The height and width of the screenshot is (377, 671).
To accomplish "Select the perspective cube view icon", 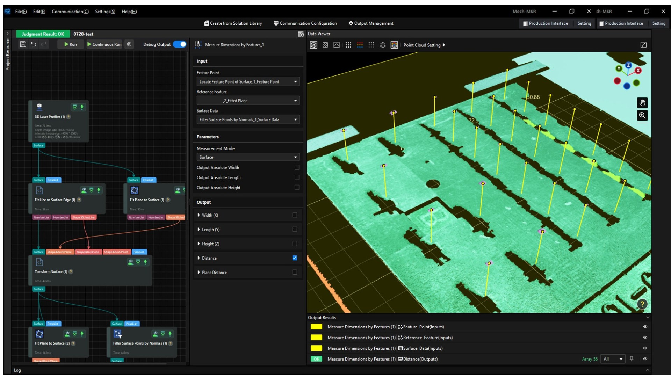I will (313, 45).
